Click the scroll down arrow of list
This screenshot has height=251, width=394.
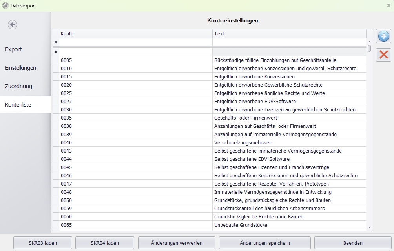[x=369, y=227]
